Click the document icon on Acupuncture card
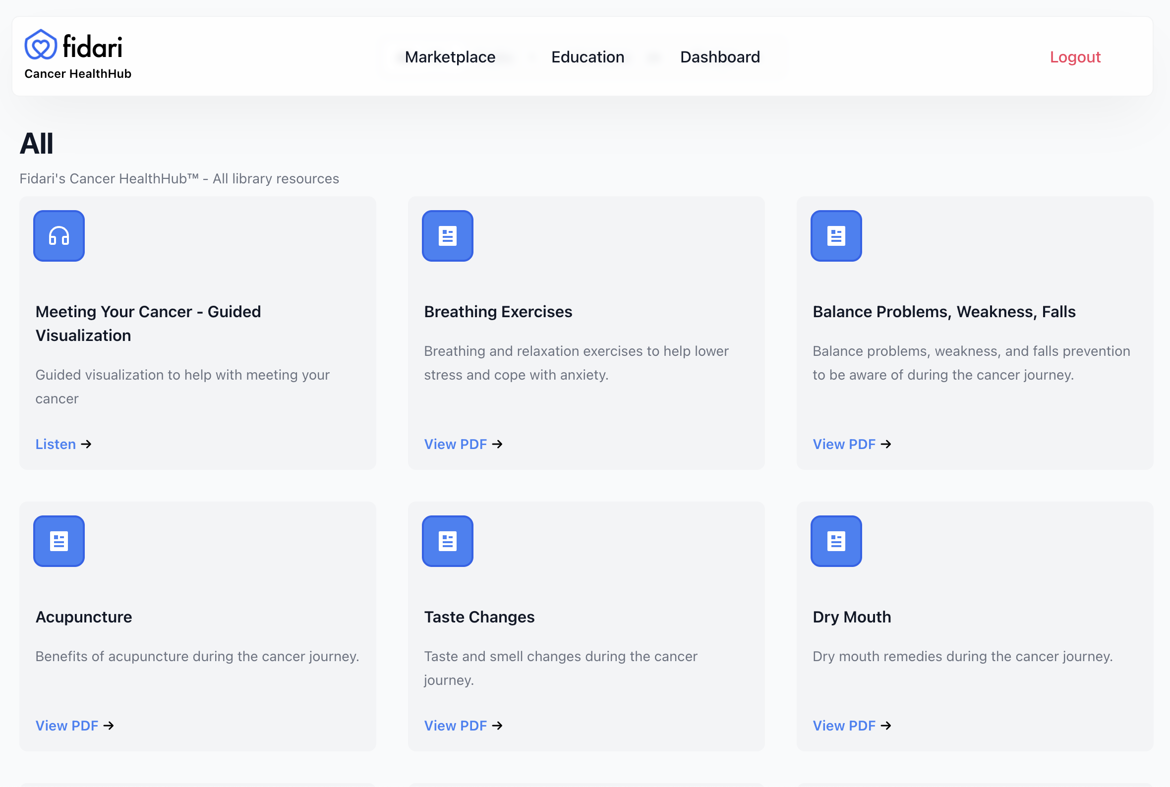The height and width of the screenshot is (787, 1170). pos(58,541)
